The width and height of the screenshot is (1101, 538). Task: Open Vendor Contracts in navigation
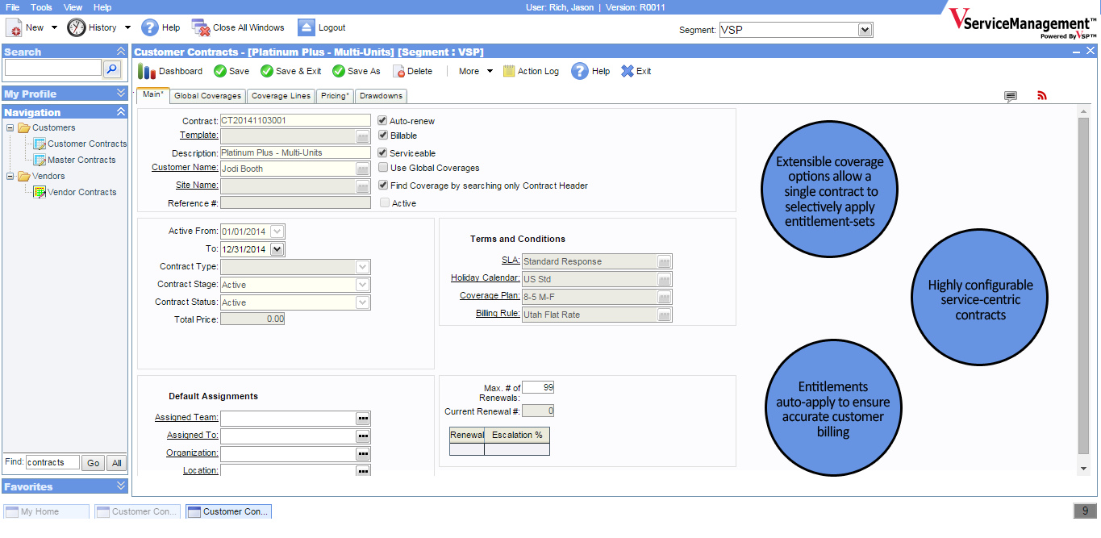click(74, 192)
